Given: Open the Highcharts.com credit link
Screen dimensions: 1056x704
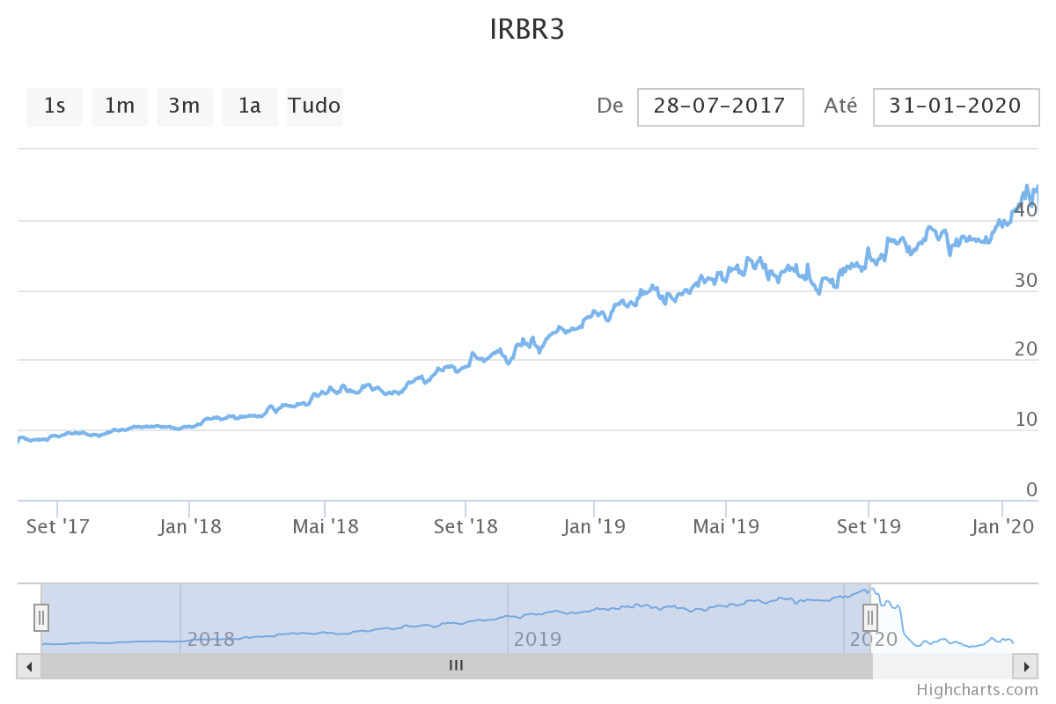Looking at the screenshot, I should [x=977, y=690].
